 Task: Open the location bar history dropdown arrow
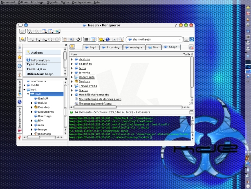[180, 39]
